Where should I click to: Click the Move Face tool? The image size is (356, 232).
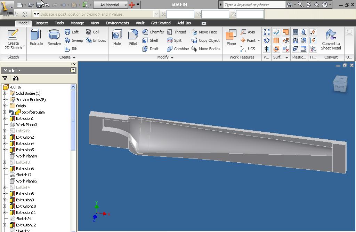(204, 32)
